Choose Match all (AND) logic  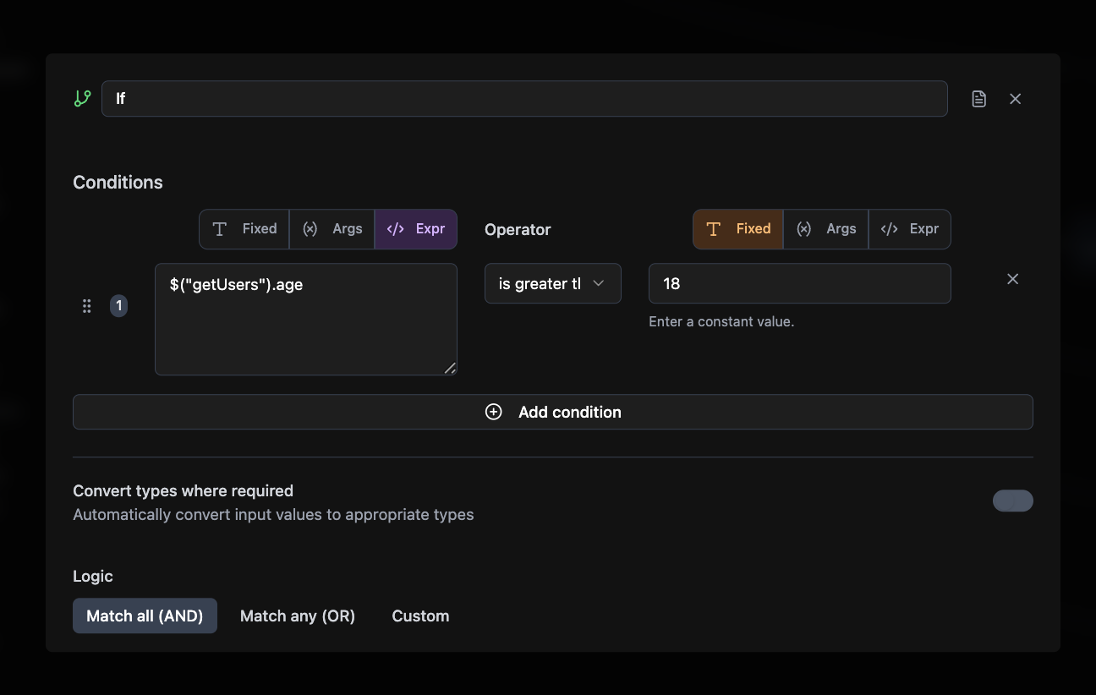pyautogui.click(x=145, y=616)
